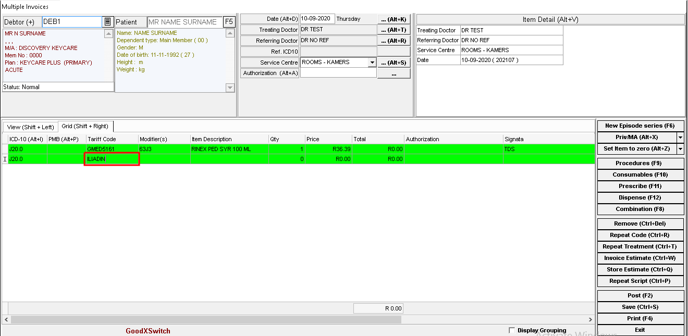Image resolution: width=688 pixels, height=336 pixels.
Task: Click the Dispense (F12) button
Action: (640, 197)
